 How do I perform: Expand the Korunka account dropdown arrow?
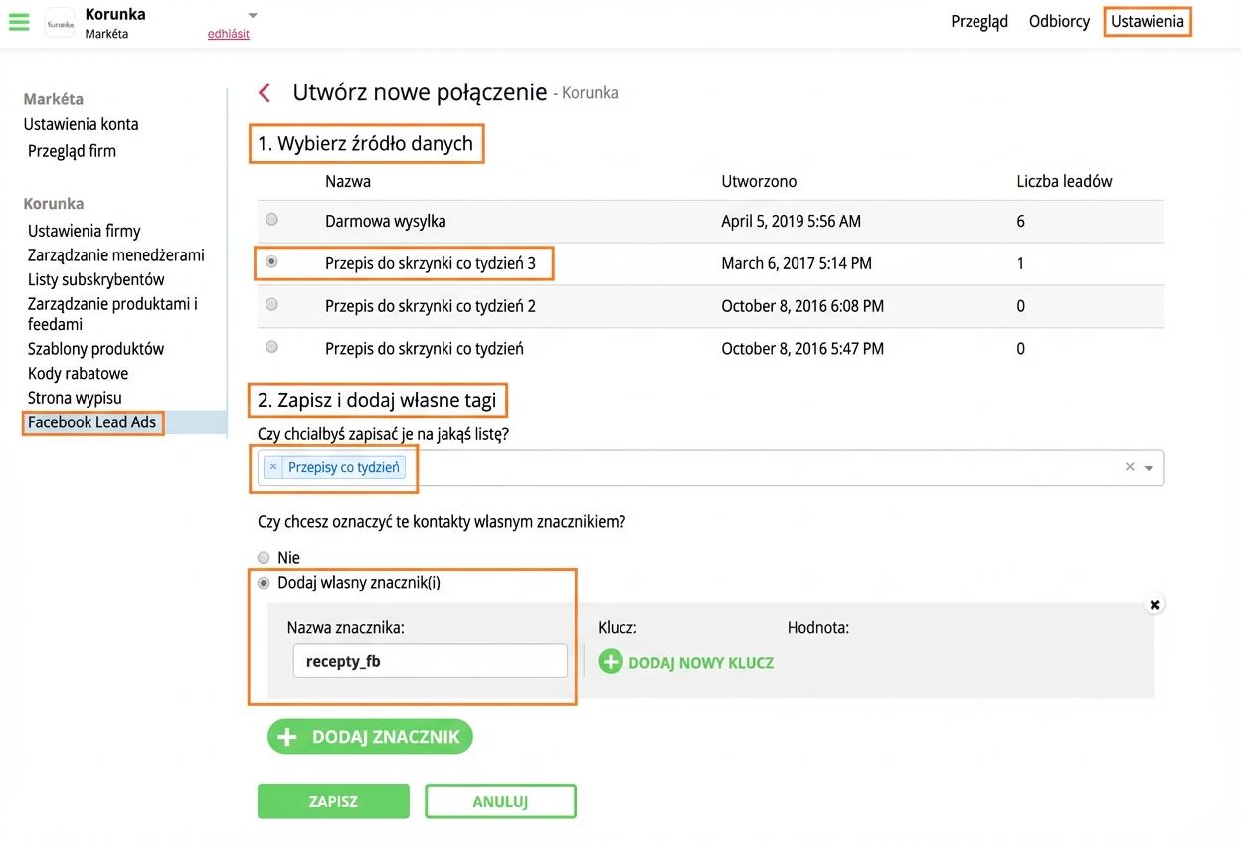253,15
